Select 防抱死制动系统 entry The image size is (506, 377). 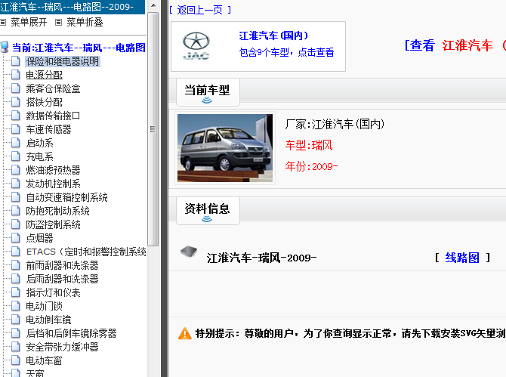[x=57, y=211]
